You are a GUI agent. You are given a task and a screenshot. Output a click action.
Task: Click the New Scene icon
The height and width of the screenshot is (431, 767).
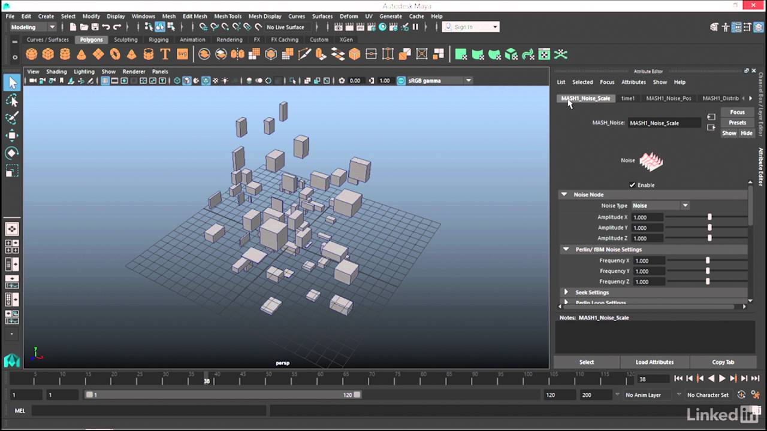coord(73,27)
